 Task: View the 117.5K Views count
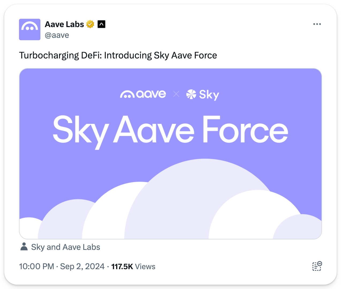[x=133, y=266]
